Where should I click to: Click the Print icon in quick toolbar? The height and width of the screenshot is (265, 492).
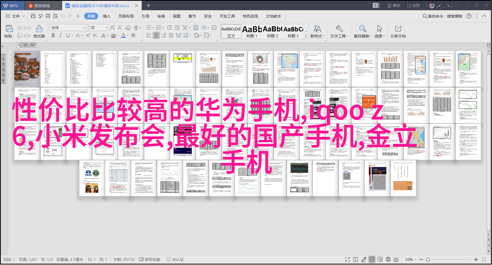[48, 16]
